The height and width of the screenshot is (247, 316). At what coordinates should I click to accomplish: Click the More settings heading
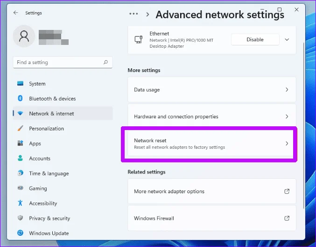(144, 70)
